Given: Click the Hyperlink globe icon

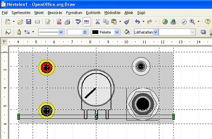Looking at the screenshot, I should tap(173, 22).
